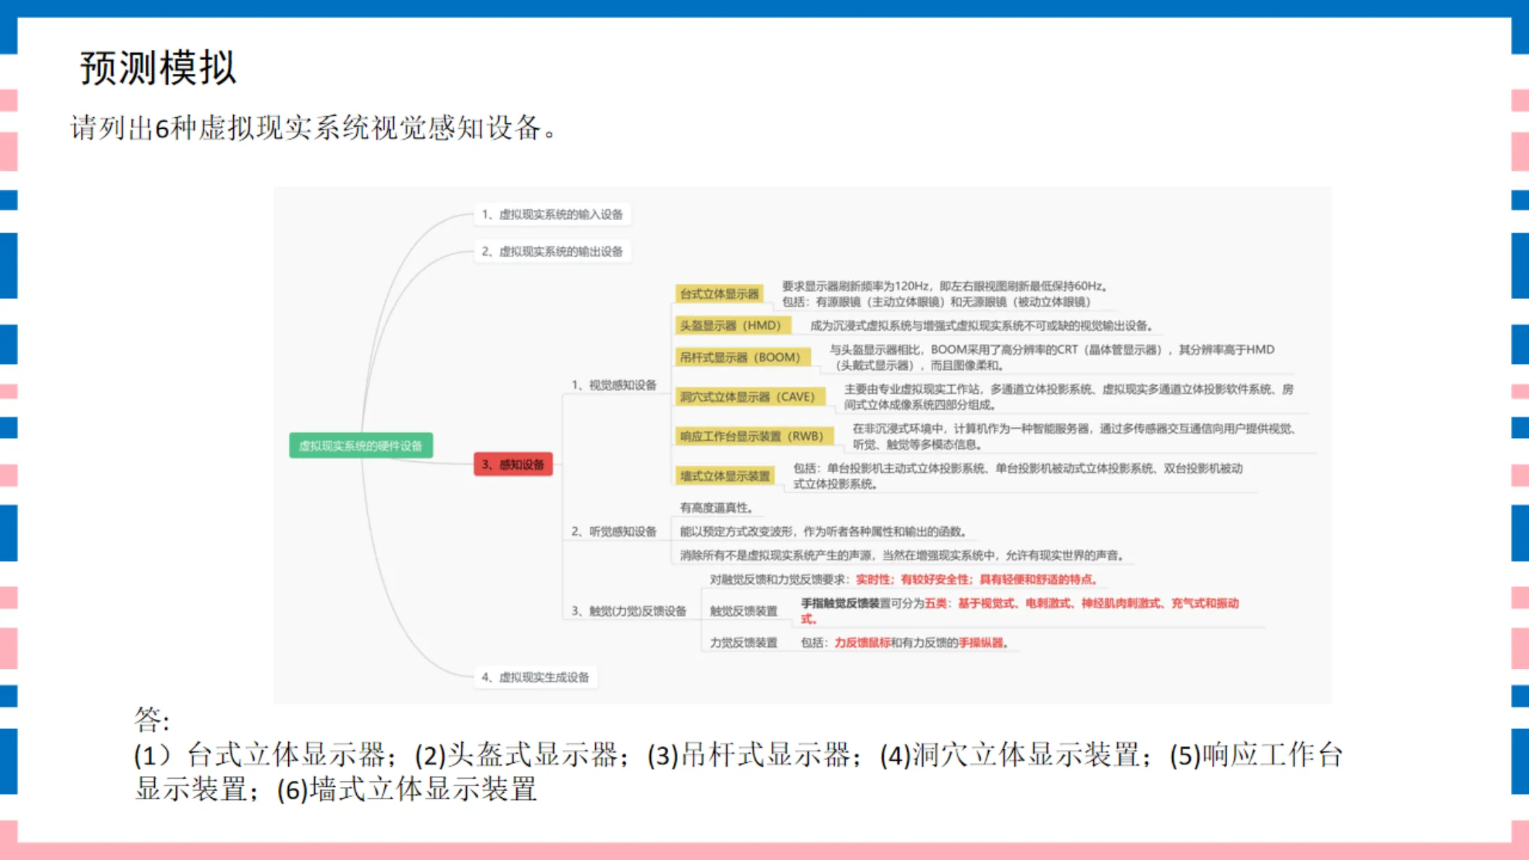Click text 消除所有不是虚拟现实系统产生的声源

(x=903, y=555)
